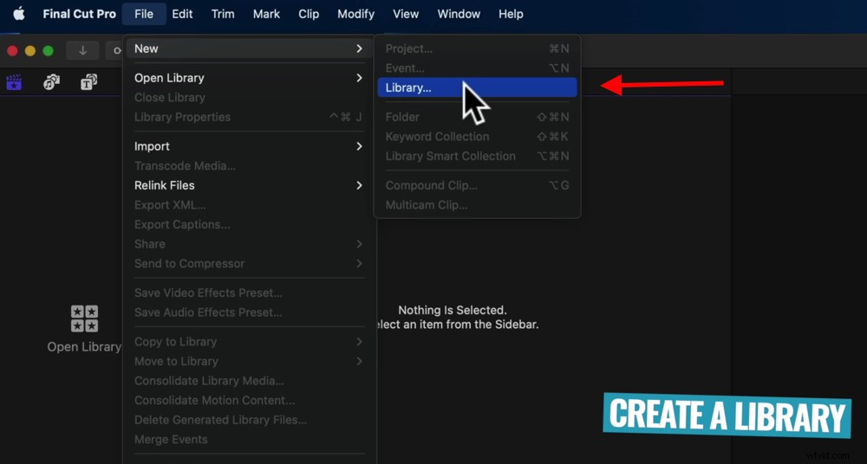Open the Help menu

point(511,14)
